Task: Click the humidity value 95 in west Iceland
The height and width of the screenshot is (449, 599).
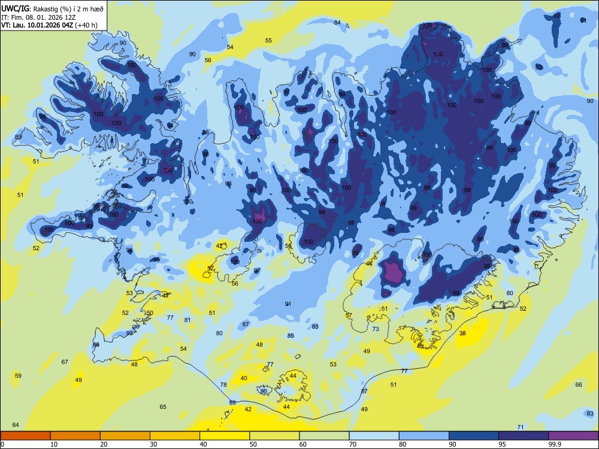Action: tap(156, 260)
